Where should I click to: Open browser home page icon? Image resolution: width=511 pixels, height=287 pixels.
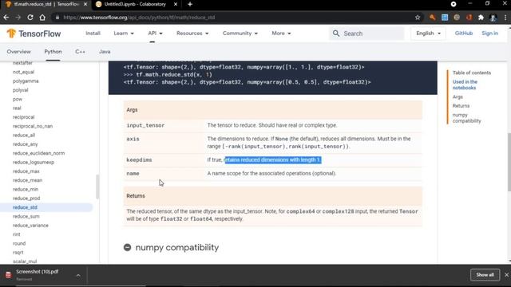coord(42,18)
